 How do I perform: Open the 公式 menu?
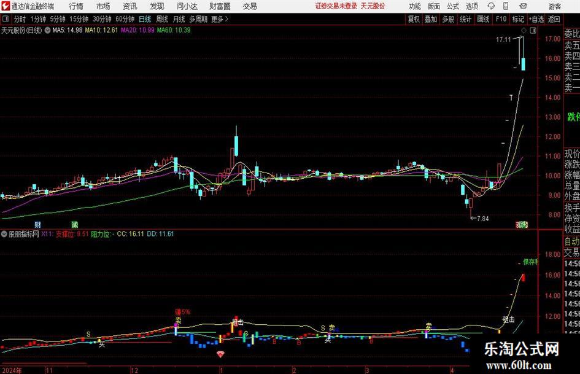[x=453, y=6]
